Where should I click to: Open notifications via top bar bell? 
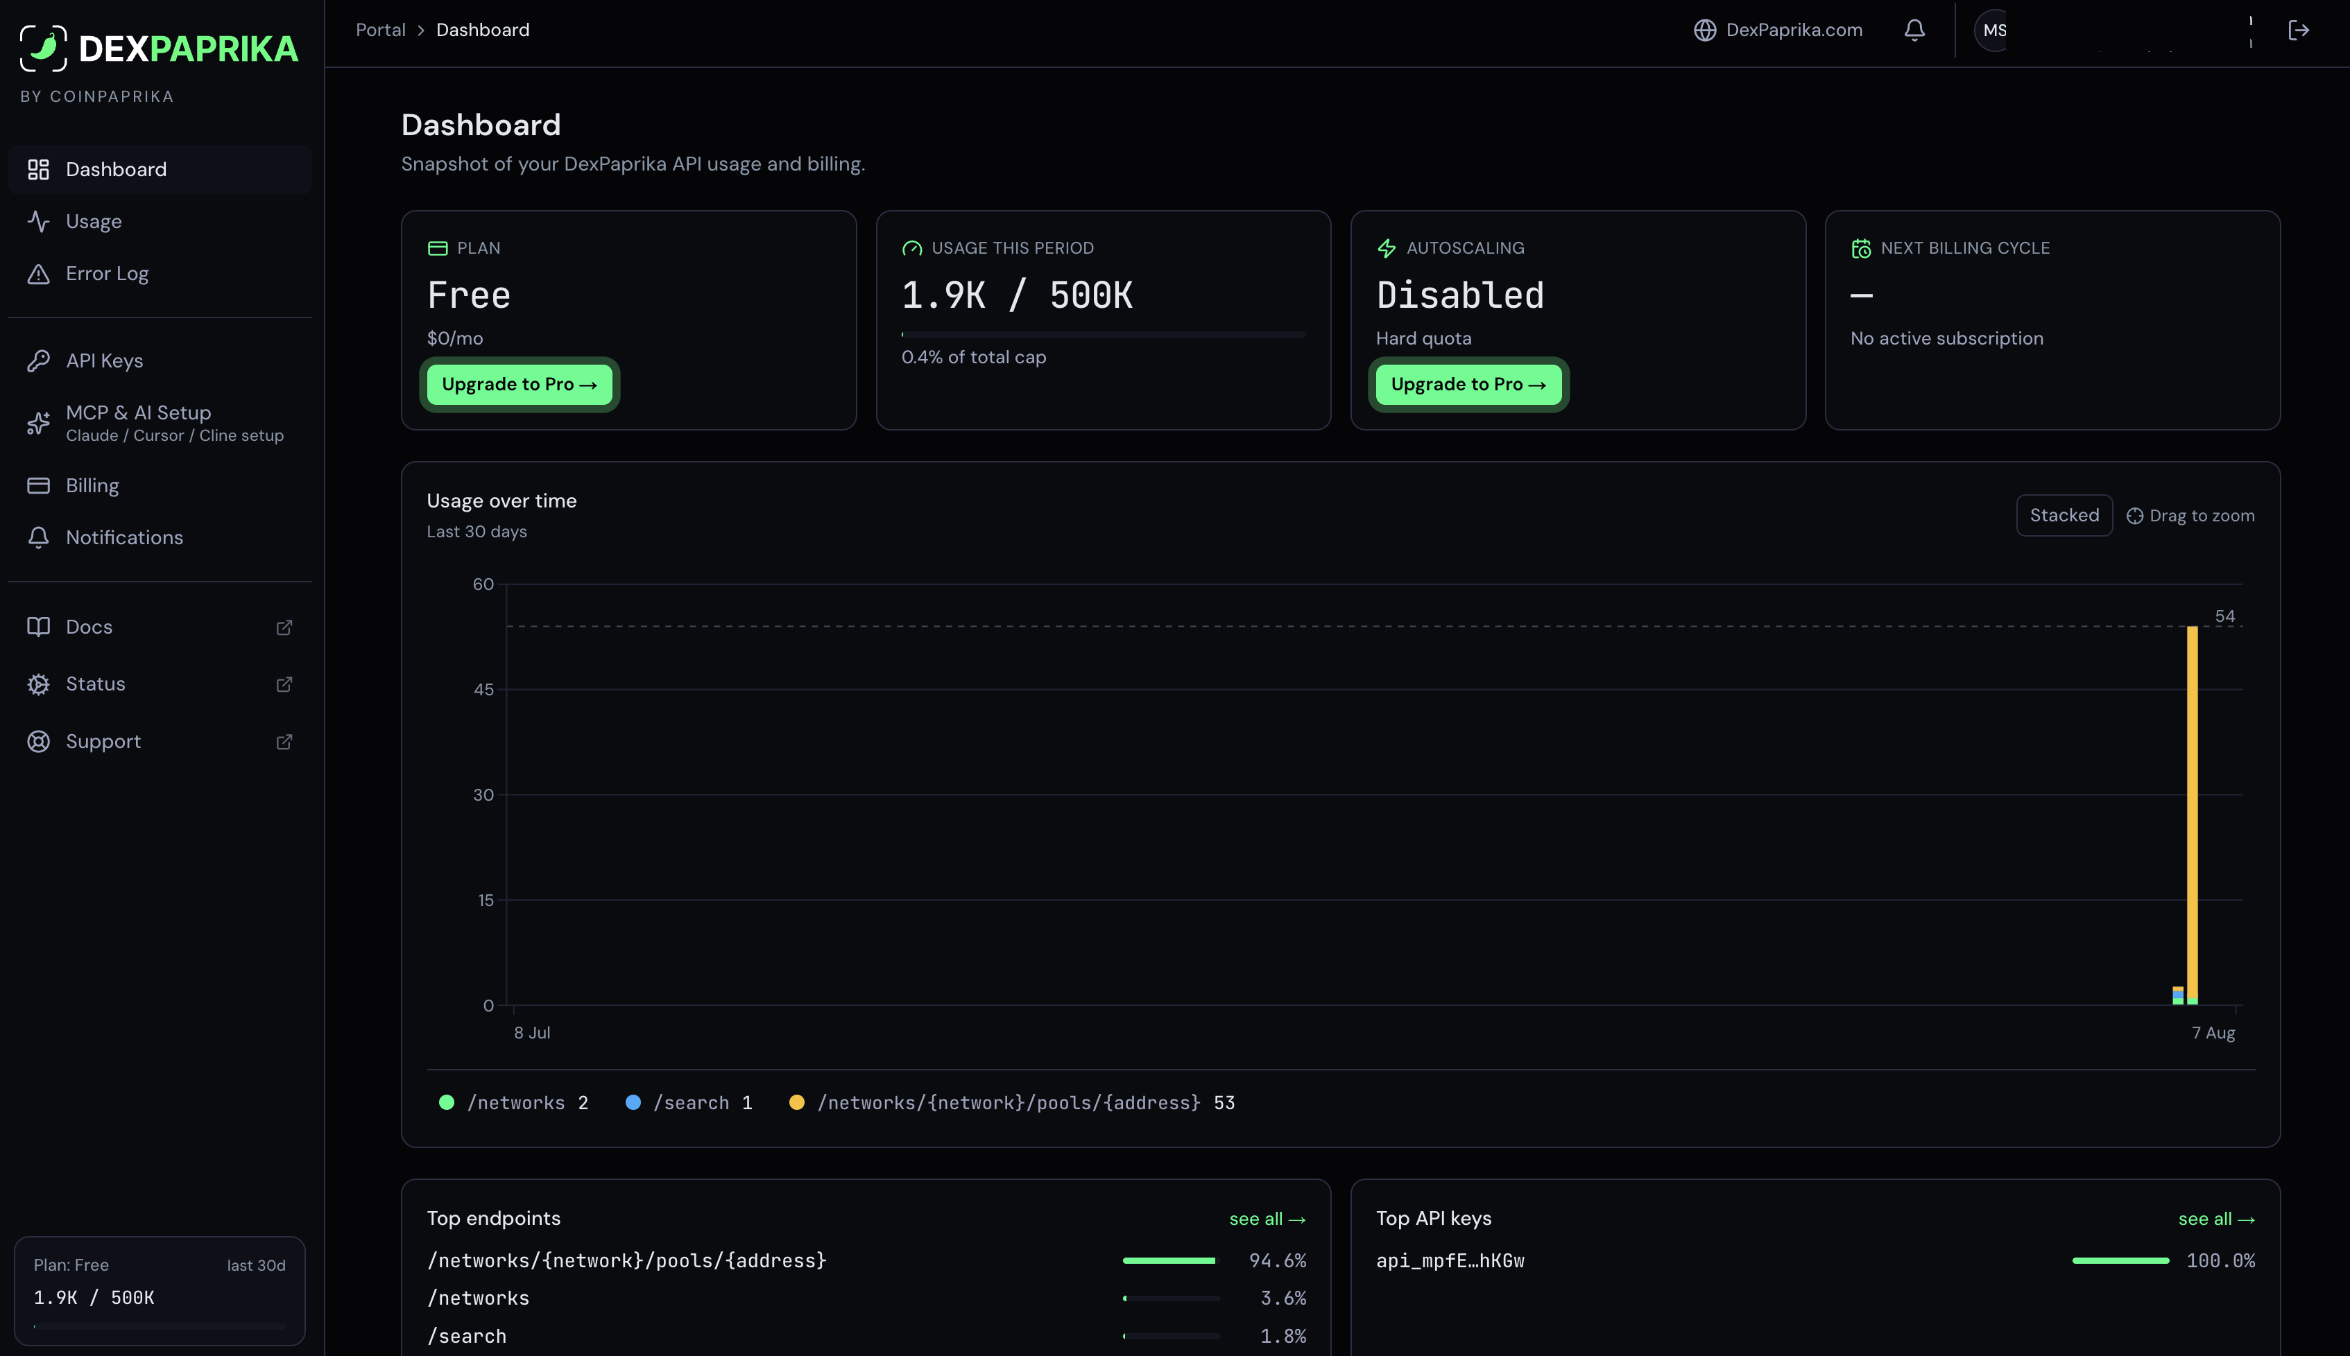click(x=1914, y=31)
